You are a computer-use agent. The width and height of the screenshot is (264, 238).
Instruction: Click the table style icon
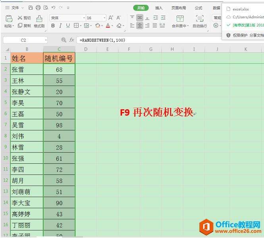tap(87, 25)
